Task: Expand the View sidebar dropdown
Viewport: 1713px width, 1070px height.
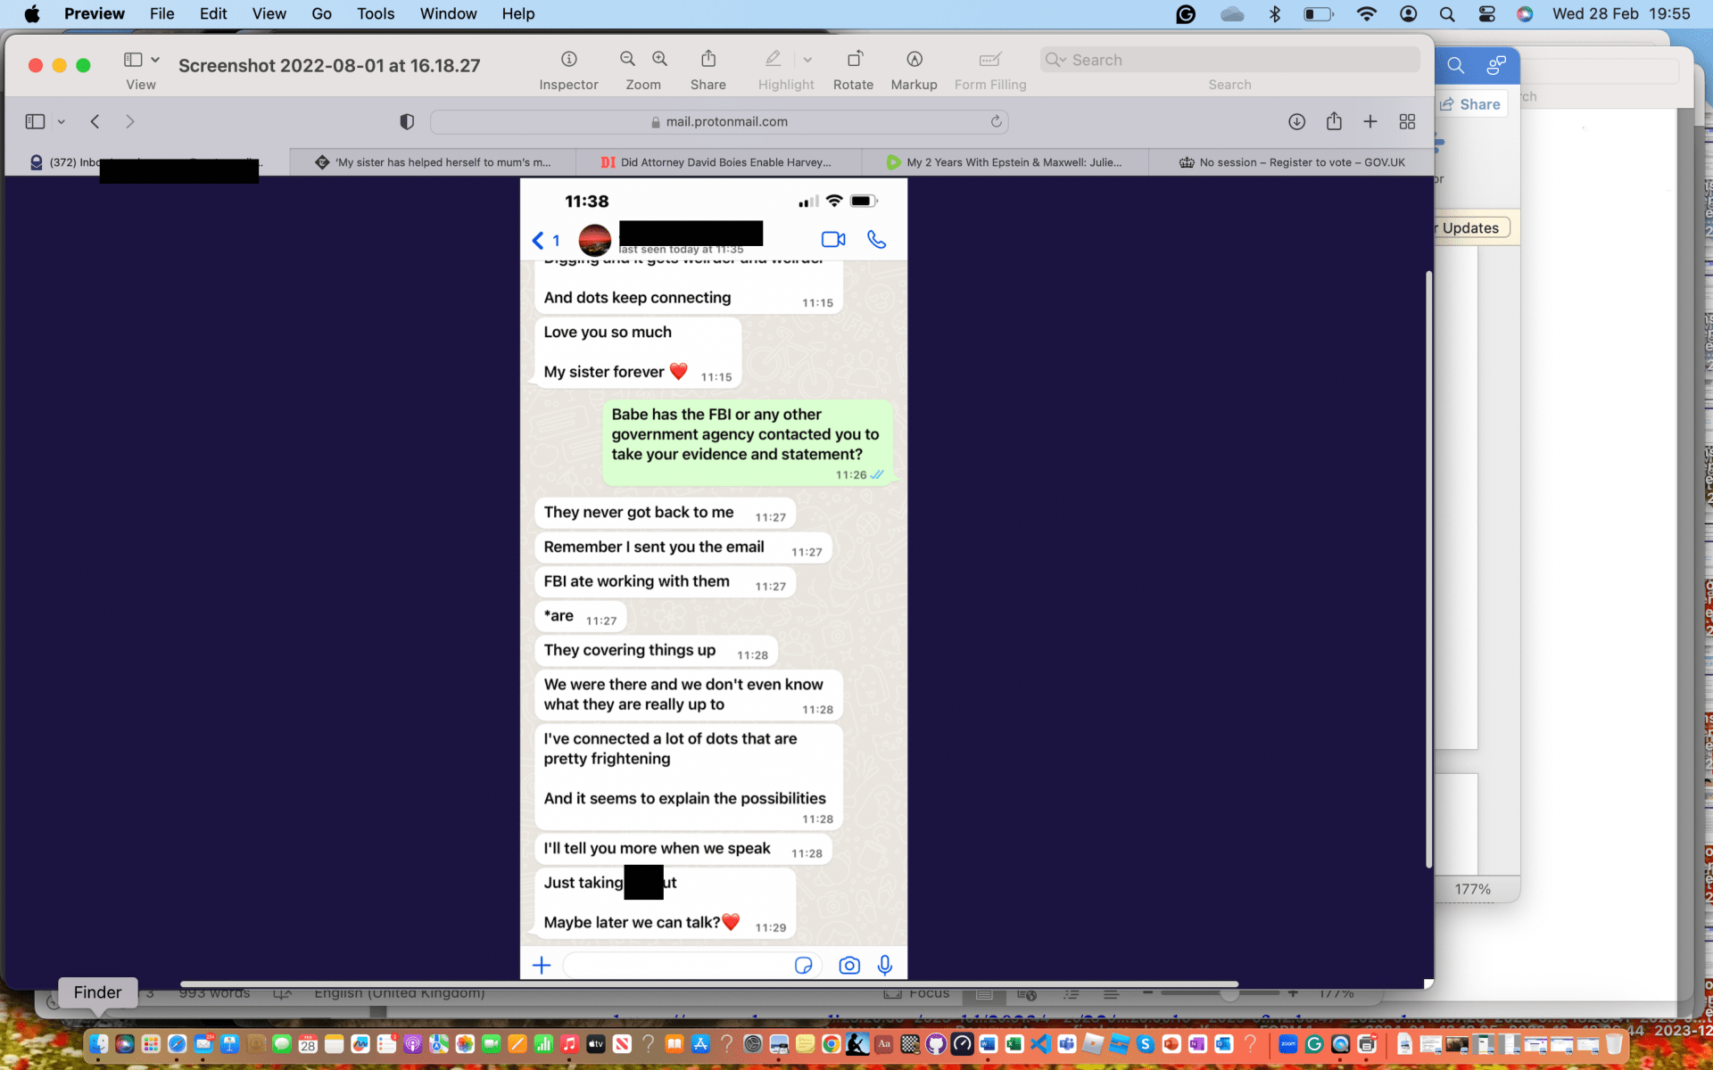Action: (x=154, y=60)
